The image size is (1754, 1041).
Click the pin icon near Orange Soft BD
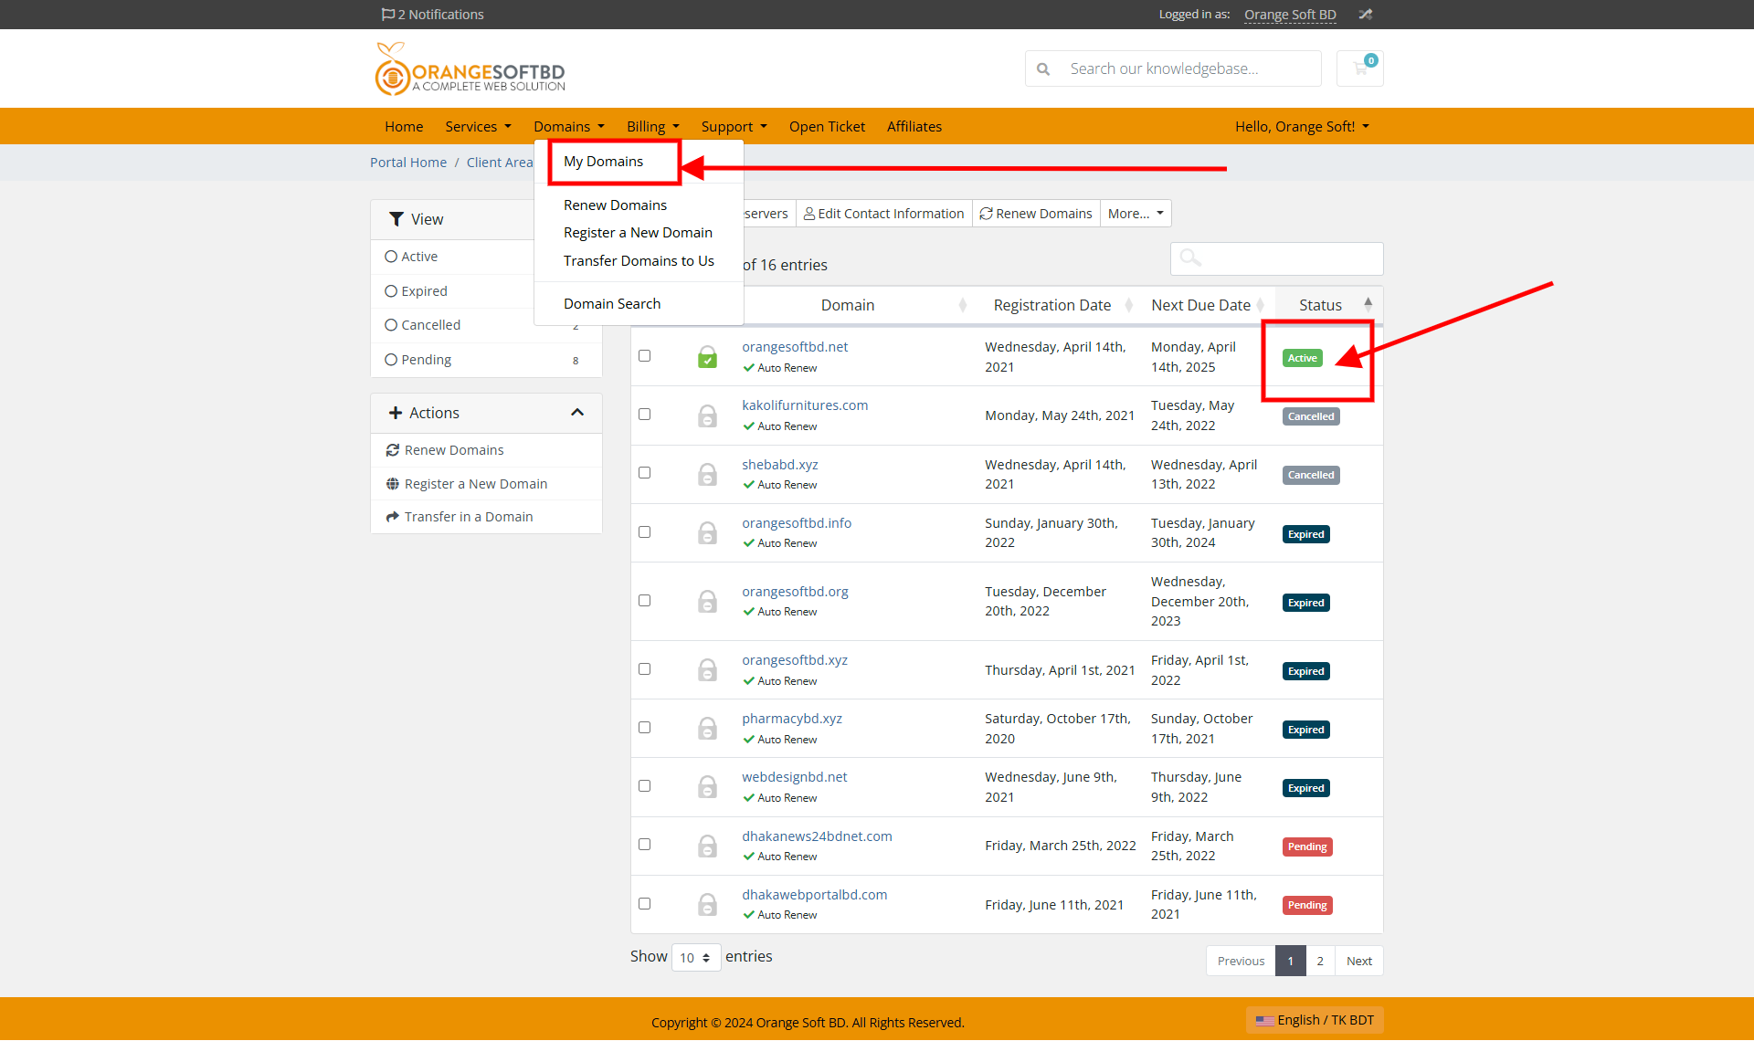coord(1365,14)
